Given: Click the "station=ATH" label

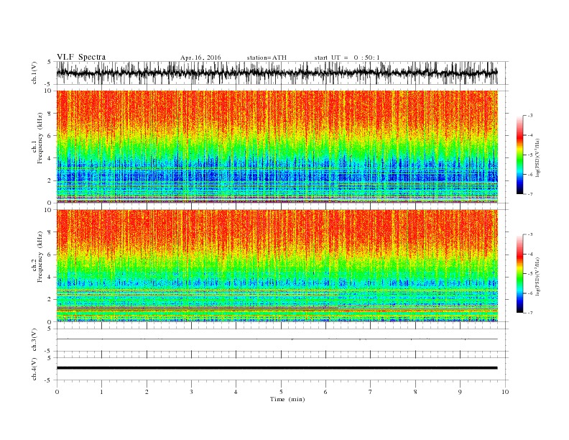Looking at the screenshot, I should coord(267,58).
